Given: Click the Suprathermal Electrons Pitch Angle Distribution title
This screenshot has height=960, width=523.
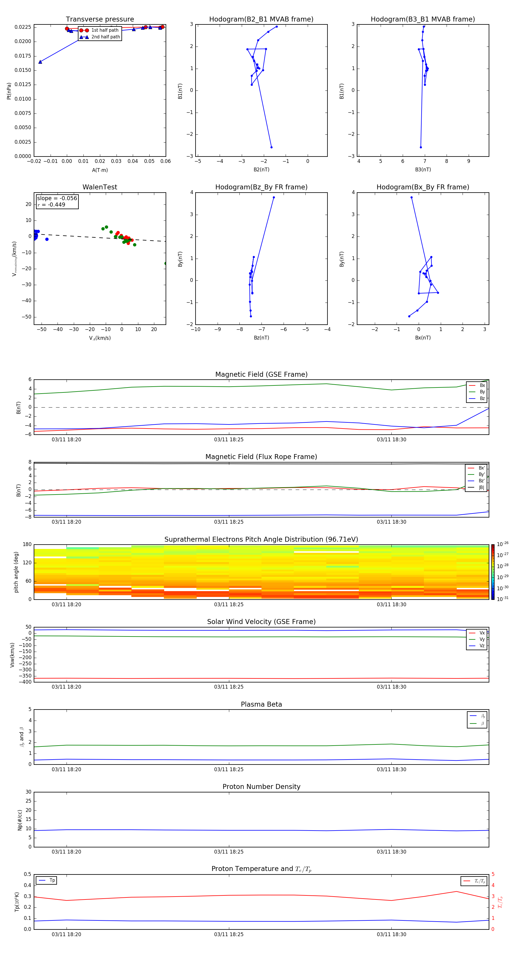Looking at the screenshot, I should click(x=261, y=540).
